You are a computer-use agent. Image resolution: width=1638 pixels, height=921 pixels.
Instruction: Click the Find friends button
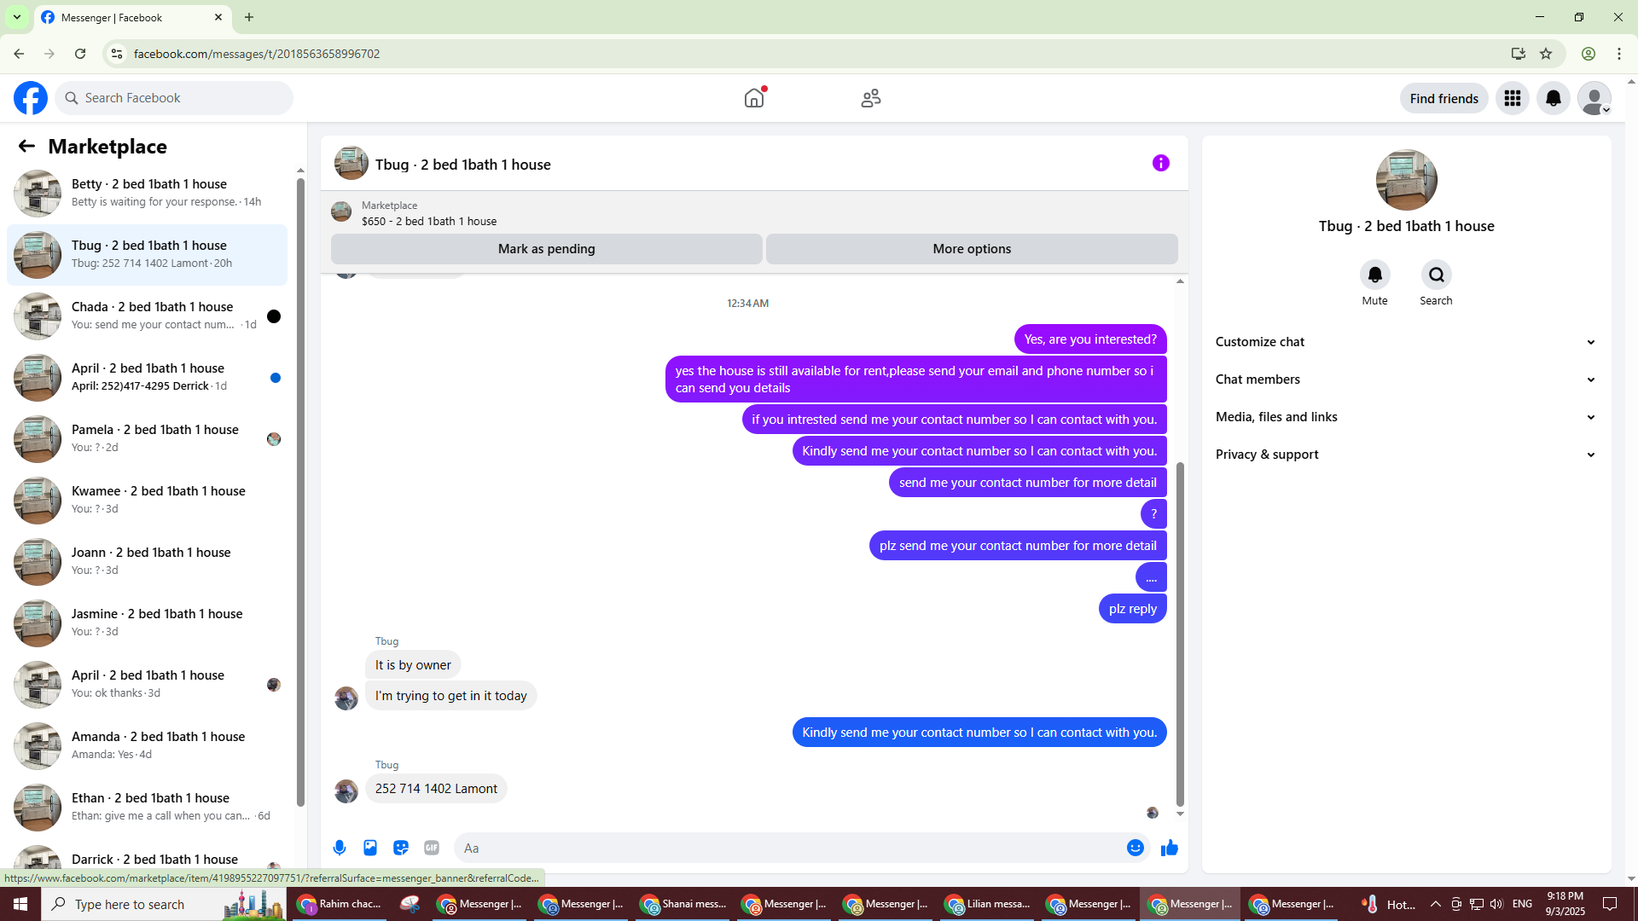coord(1444,98)
